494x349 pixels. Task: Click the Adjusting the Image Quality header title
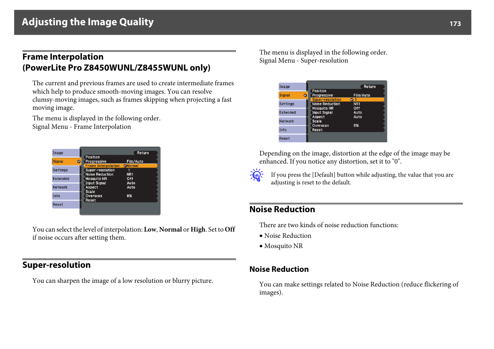coord(88,22)
